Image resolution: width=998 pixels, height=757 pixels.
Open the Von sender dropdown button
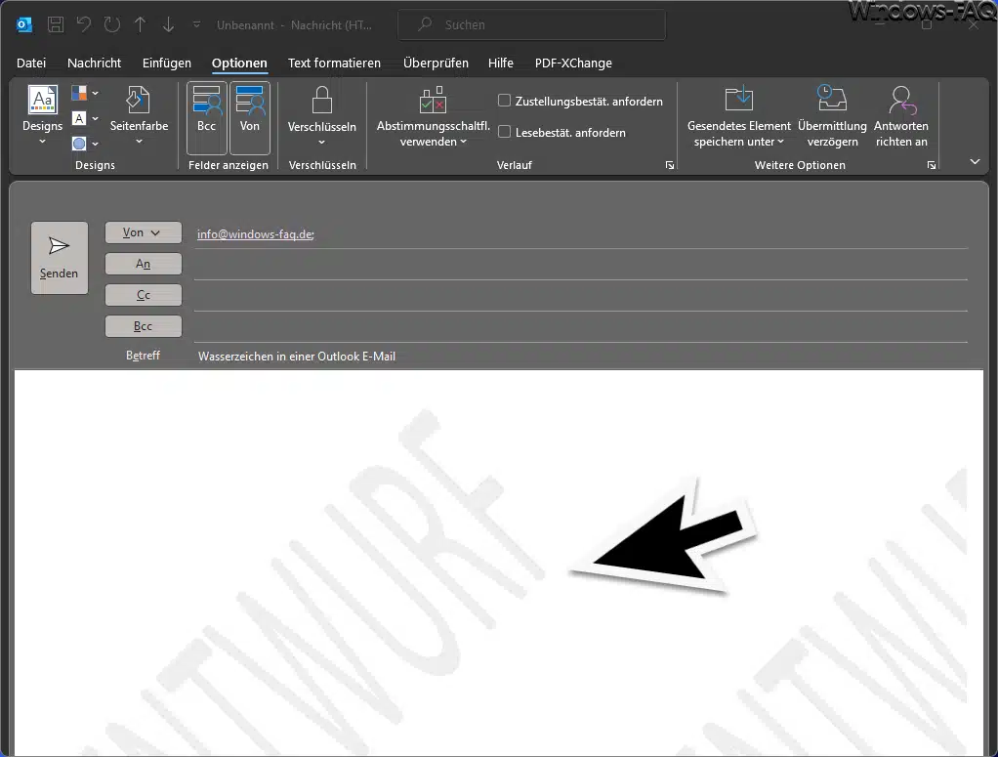[x=144, y=233]
